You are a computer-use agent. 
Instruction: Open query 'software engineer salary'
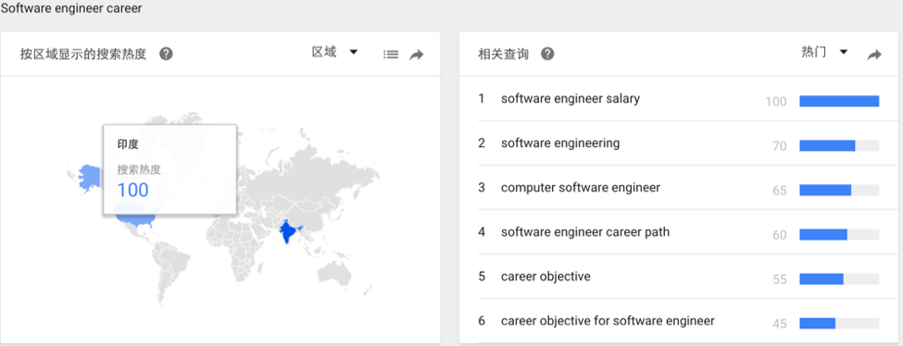point(571,98)
